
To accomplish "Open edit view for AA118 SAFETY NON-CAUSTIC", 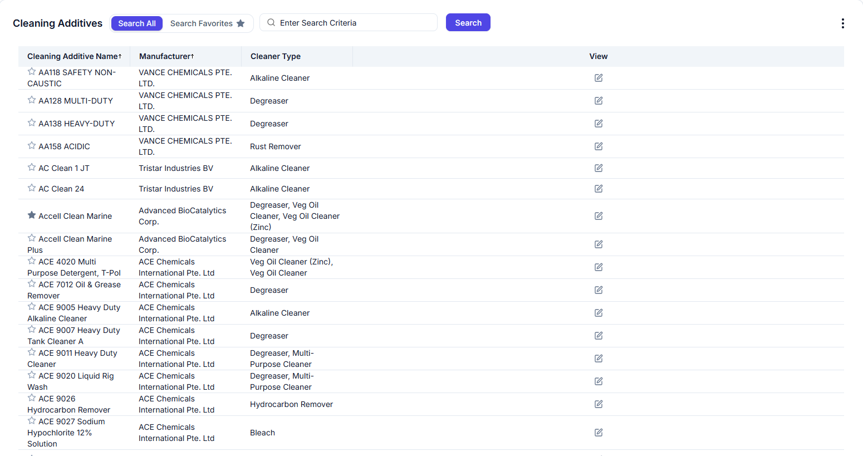I will click(599, 78).
